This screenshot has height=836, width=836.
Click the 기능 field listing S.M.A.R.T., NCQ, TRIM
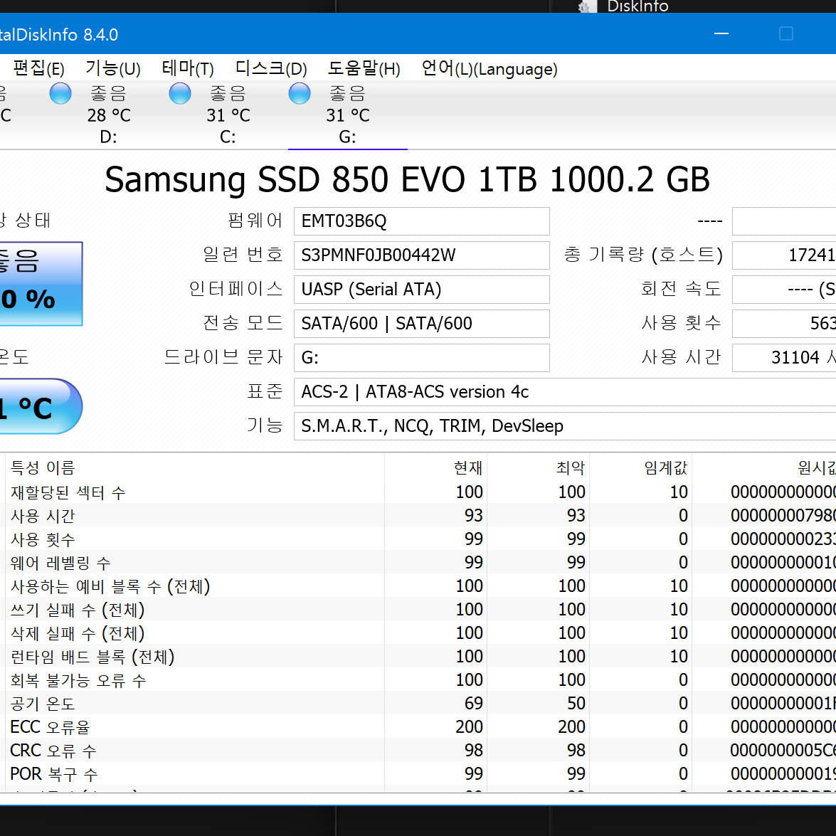(x=565, y=426)
